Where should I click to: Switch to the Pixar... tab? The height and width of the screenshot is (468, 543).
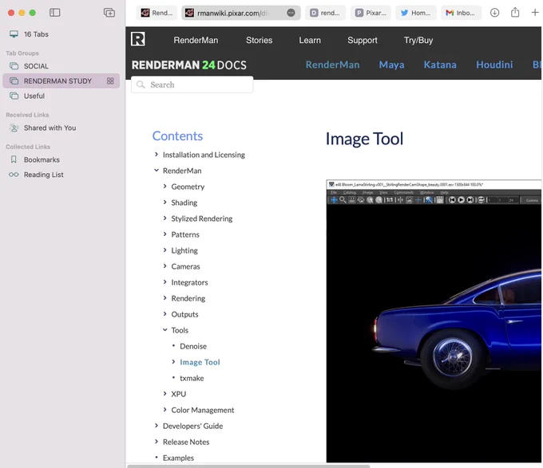click(x=371, y=13)
